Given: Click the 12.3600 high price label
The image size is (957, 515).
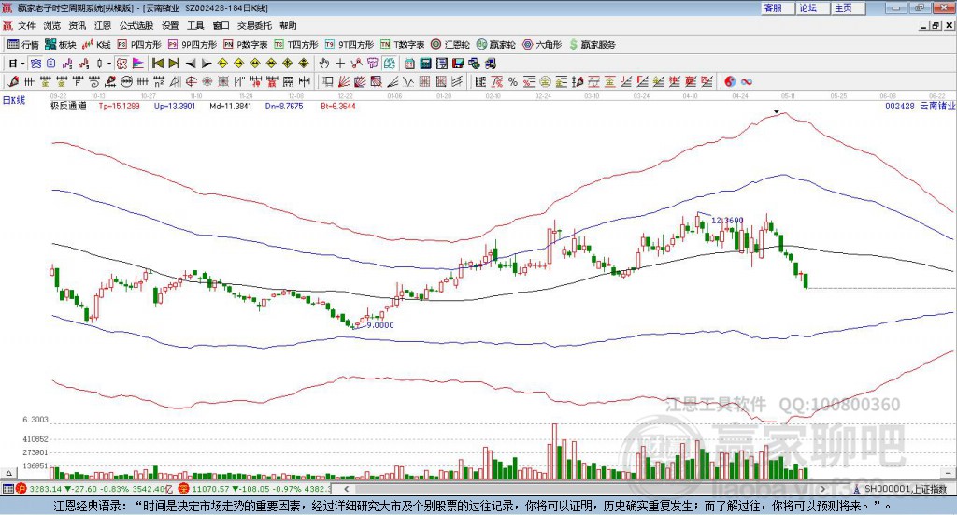Looking at the screenshot, I should [727, 221].
